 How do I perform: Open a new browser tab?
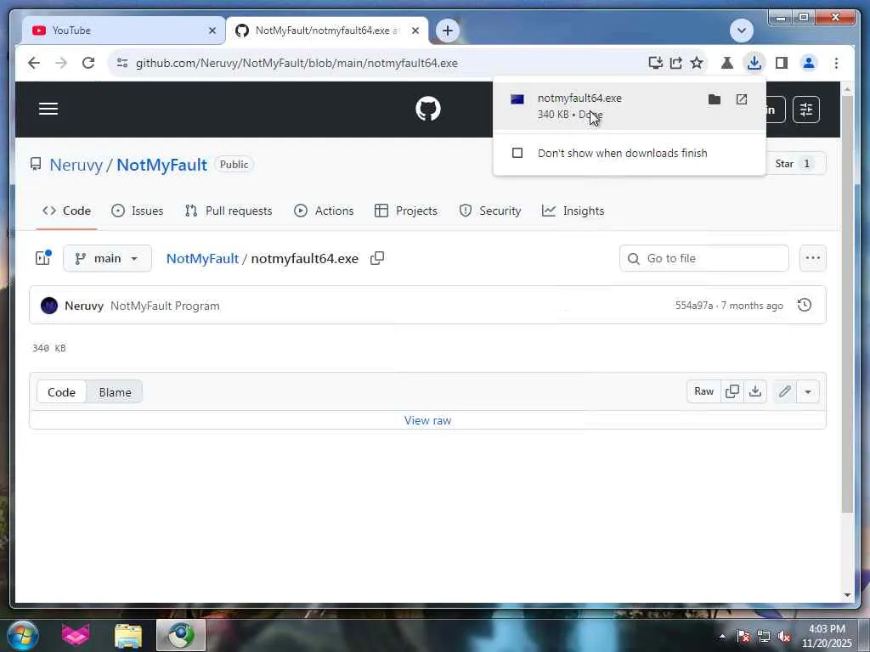coord(448,31)
